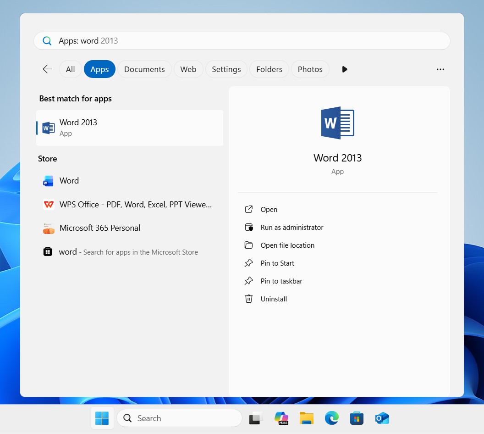Switch to the Documents search filter tab

(144, 69)
